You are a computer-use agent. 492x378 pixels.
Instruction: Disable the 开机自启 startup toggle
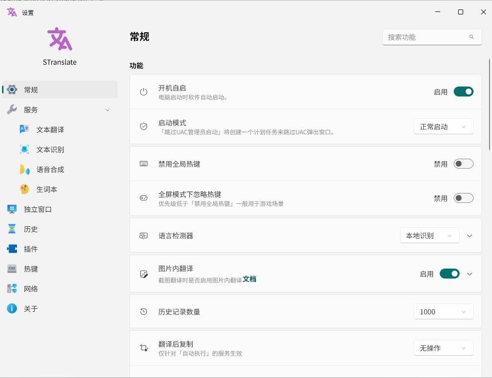(463, 92)
